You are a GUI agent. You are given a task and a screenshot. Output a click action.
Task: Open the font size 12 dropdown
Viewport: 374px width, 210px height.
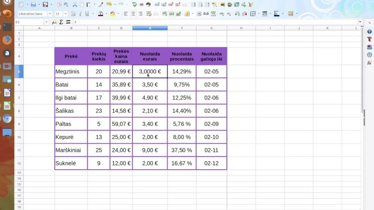[65, 14]
